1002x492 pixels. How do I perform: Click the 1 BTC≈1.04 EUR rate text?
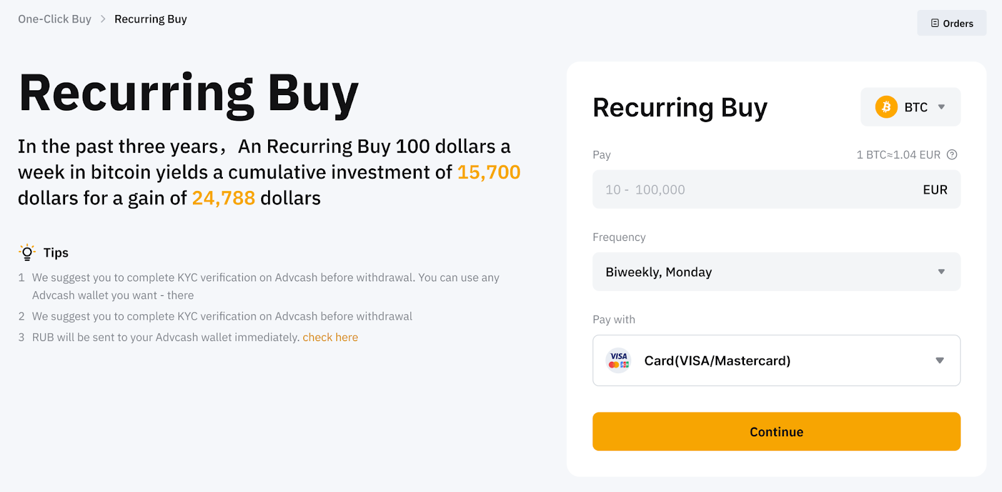[898, 155]
